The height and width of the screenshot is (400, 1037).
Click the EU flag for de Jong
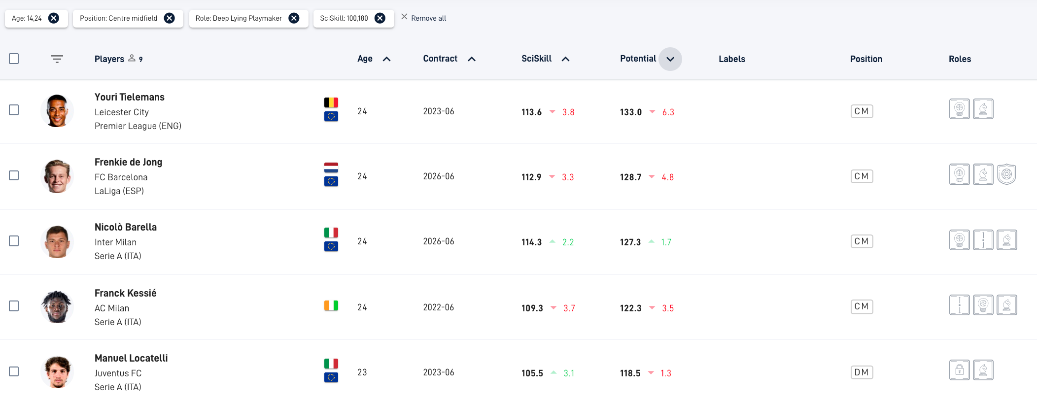tap(331, 182)
